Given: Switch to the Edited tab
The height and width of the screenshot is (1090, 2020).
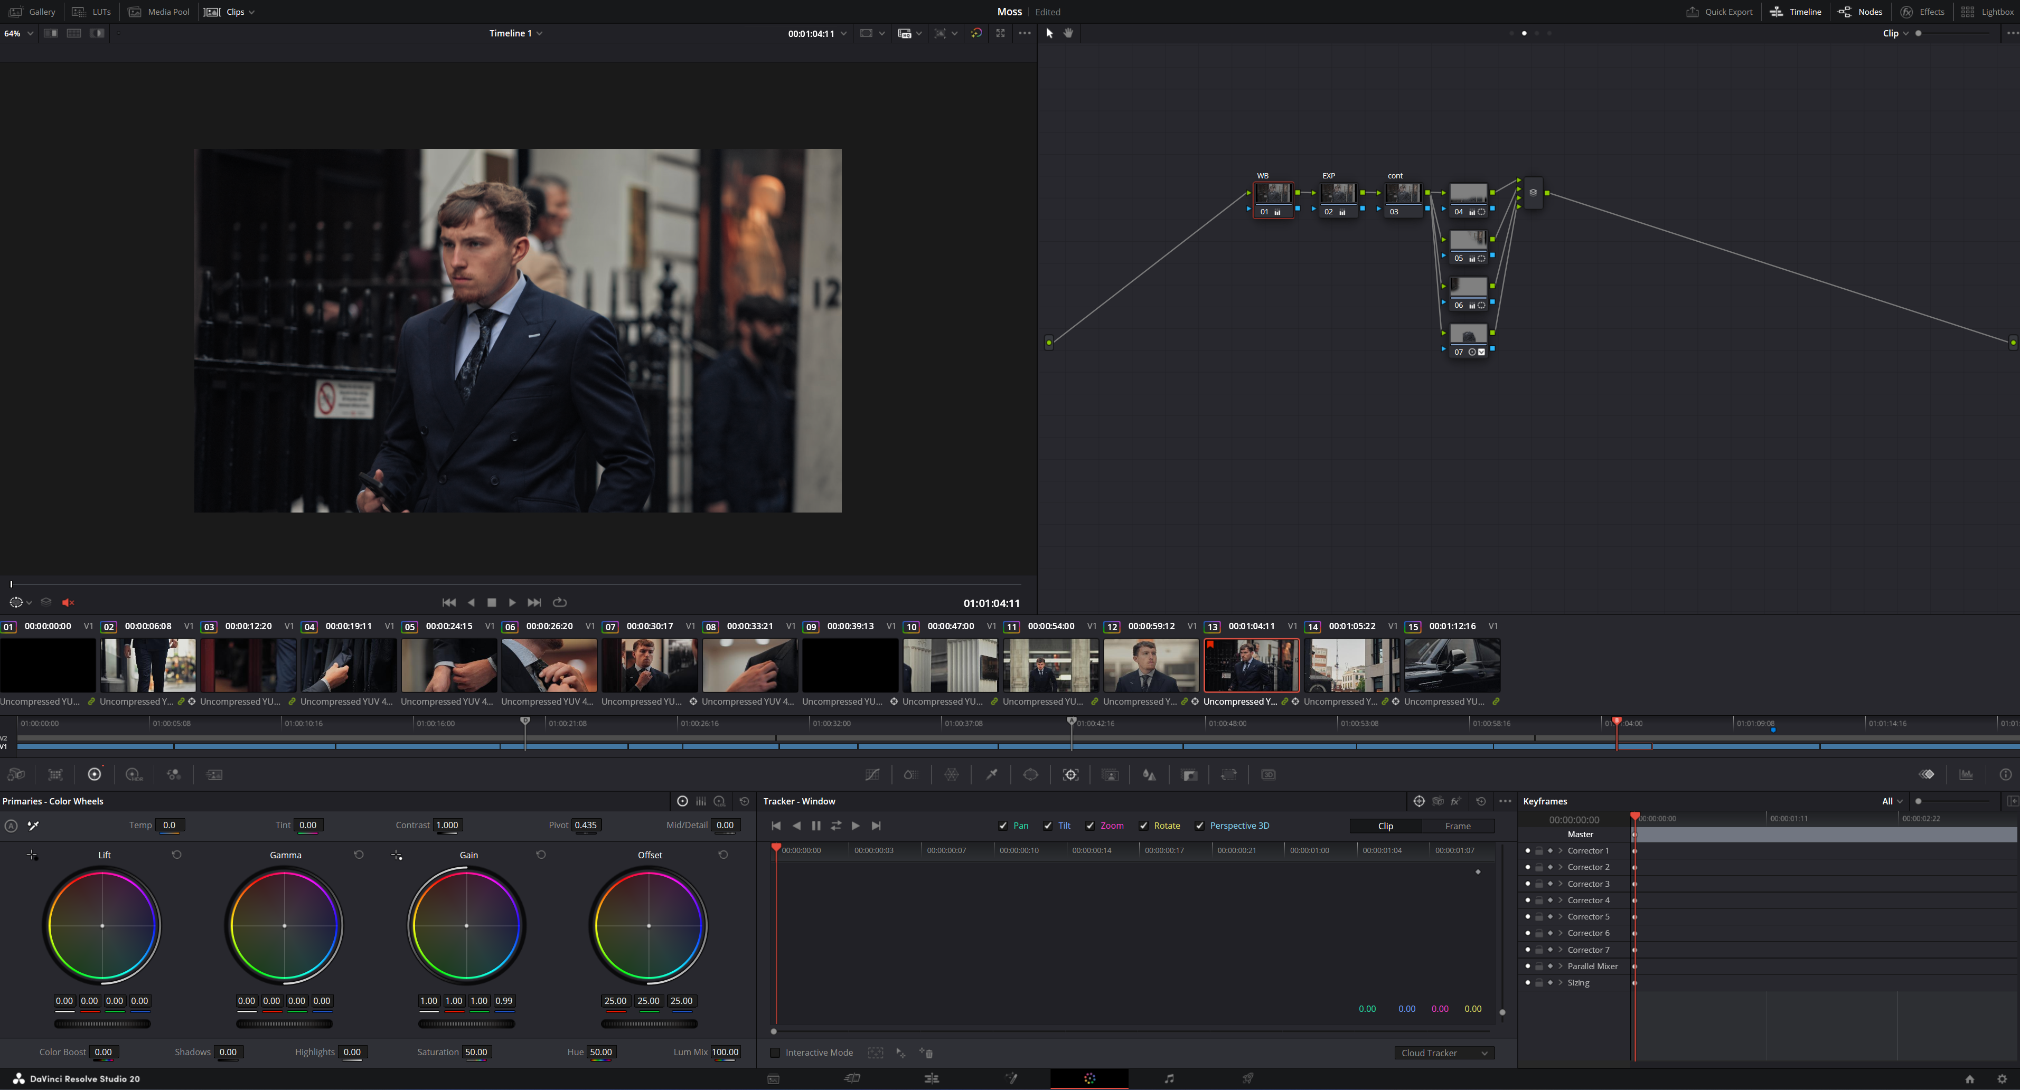Looking at the screenshot, I should (x=1047, y=12).
